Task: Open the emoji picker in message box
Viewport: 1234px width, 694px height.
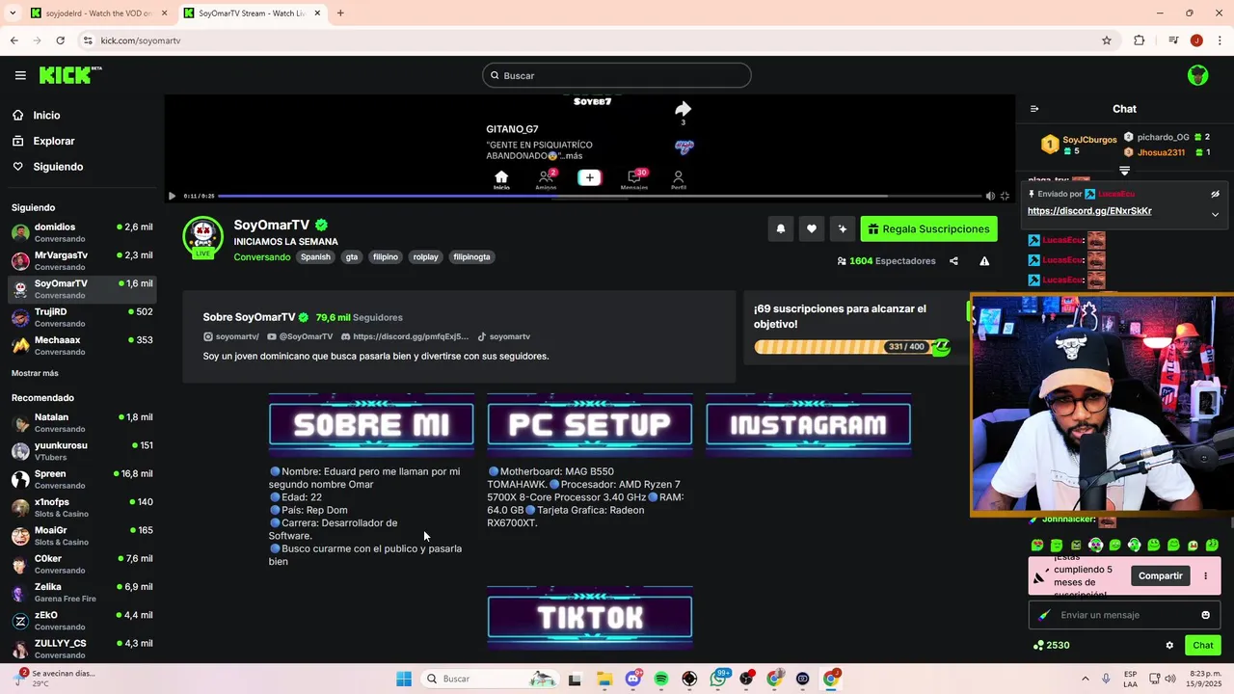Action: pyautogui.click(x=1205, y=615)
